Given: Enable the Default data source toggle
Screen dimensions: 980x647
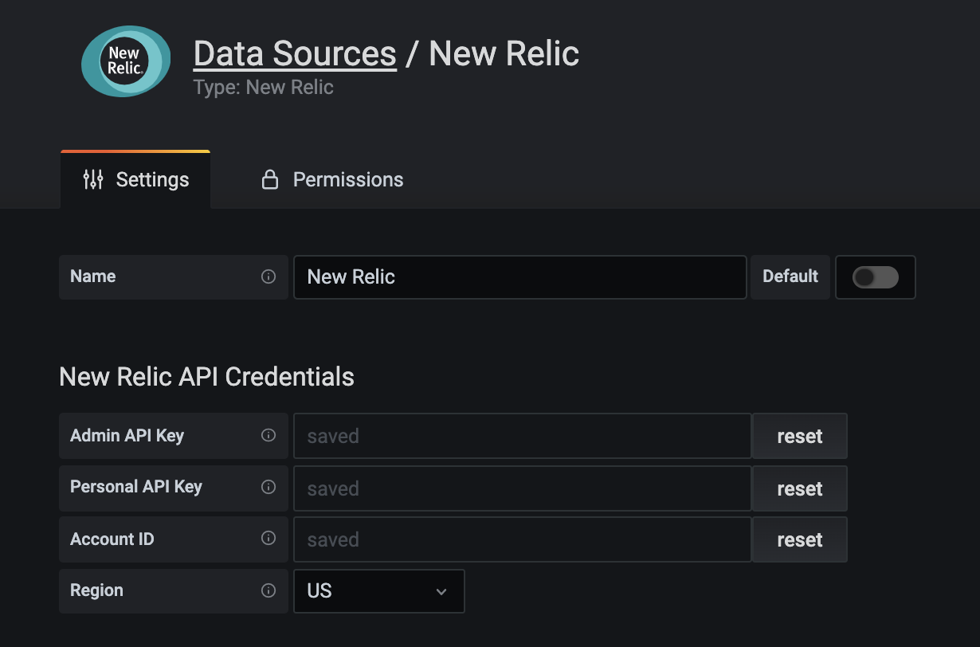Looking at the screenshot, I should [875, 276].
